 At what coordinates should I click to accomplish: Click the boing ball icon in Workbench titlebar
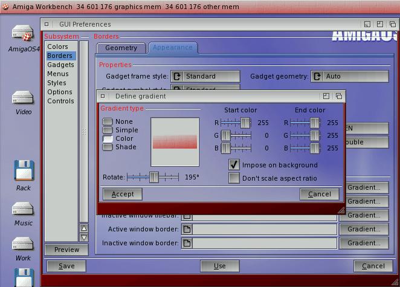click(x=5, y=7)
